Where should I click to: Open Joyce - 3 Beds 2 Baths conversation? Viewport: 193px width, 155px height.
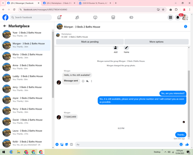pos(26,100)
